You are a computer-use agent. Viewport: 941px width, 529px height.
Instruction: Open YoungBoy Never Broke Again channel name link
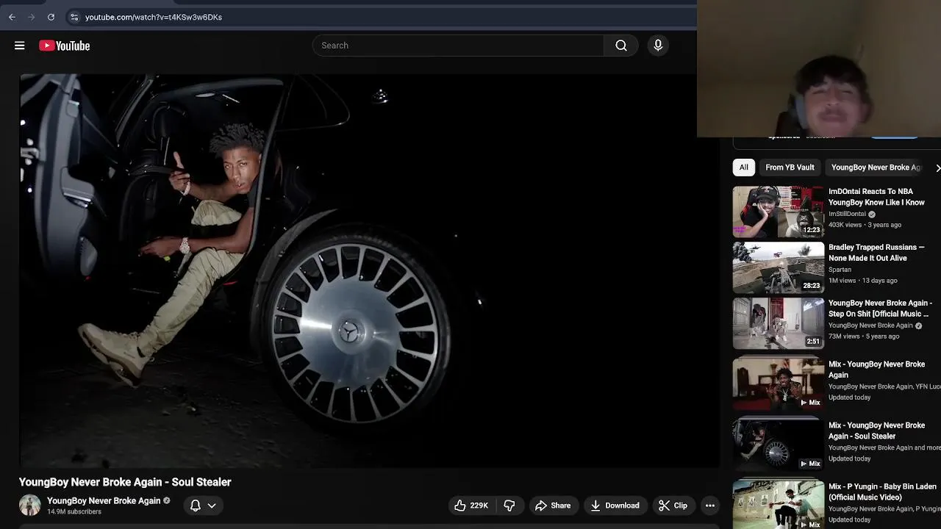(104, 501)
